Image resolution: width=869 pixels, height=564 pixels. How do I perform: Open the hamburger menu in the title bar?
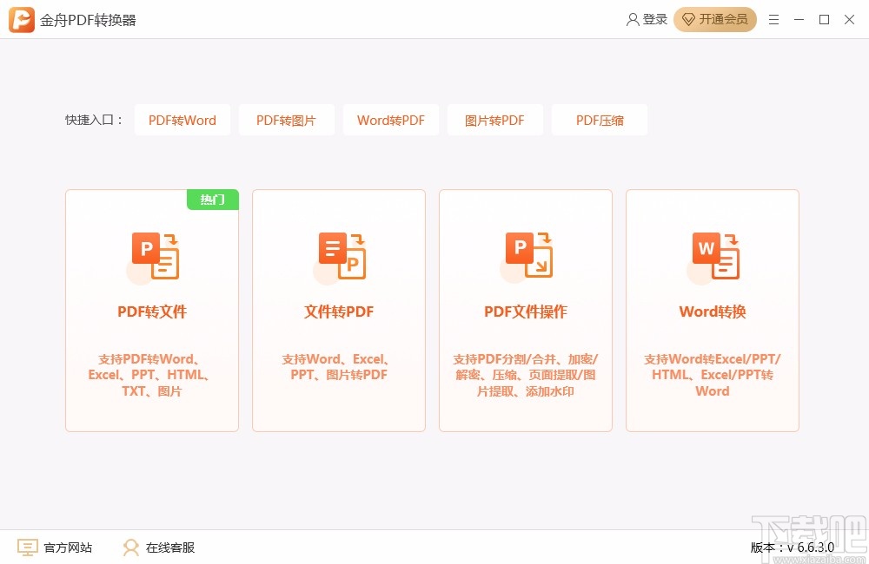pyautogui.click(x=774, y=19)
